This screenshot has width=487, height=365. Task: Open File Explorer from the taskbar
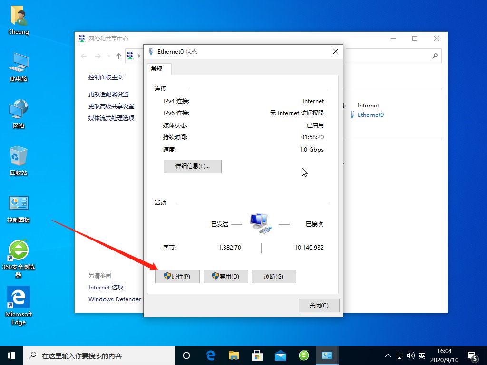click(x=233, y=355)
